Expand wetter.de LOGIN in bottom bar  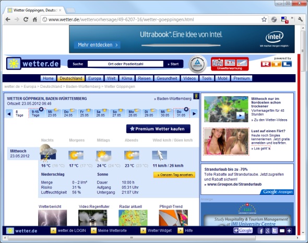pos(68,230)
